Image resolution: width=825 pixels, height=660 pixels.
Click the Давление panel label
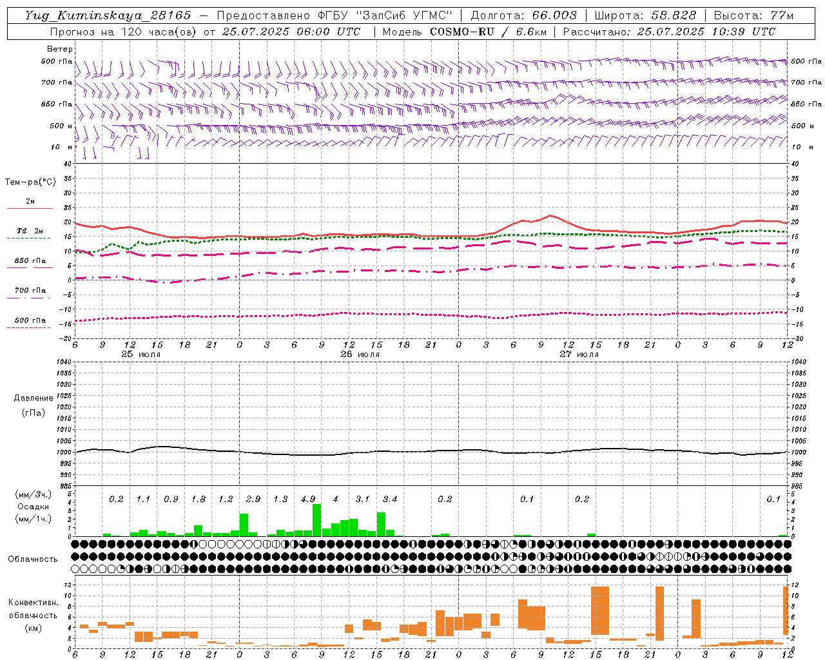(34, 398)
